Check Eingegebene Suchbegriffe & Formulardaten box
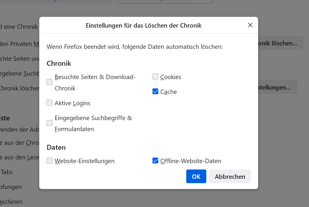The width and height of the screenshot is (309, 207). 49,123
